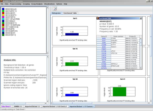
Task: Click the Set 41 green histogram bar
Action: pos(120,92)
